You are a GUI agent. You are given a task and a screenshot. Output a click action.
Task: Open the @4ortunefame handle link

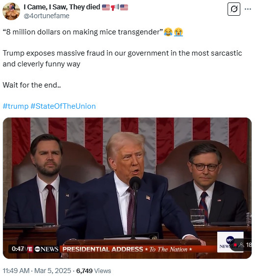tap(46, 16)
